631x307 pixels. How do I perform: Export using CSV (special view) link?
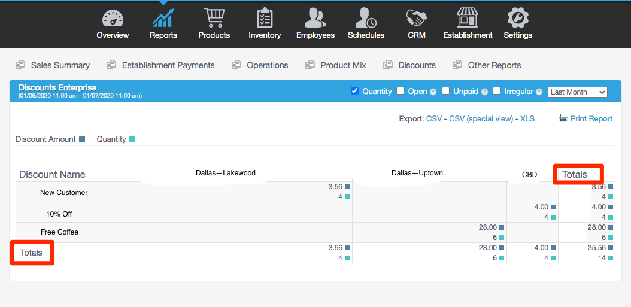coord(481,118)
